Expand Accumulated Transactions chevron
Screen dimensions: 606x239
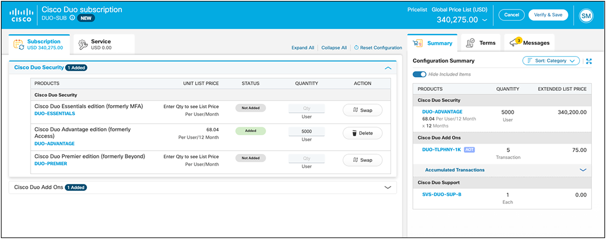coord(583,170)
